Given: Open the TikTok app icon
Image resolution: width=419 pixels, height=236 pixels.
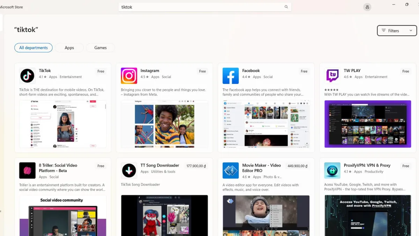Looking at the screenshot, I should pyautogui.click(x=27, y=76).
